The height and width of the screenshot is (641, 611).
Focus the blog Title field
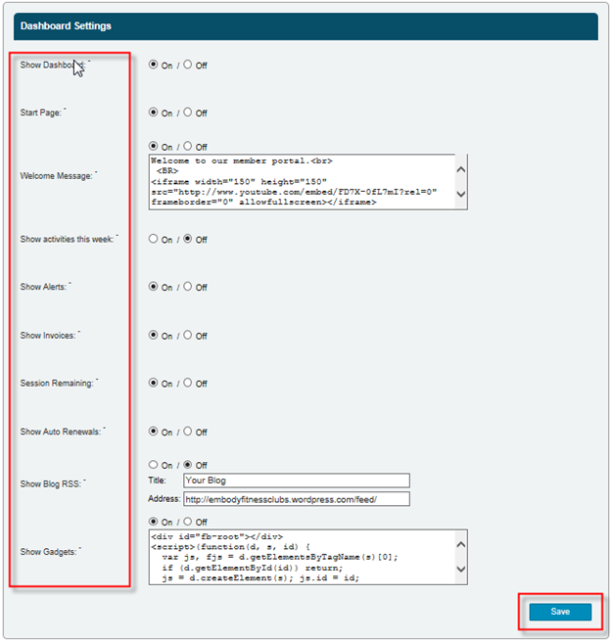coord(295,481)
